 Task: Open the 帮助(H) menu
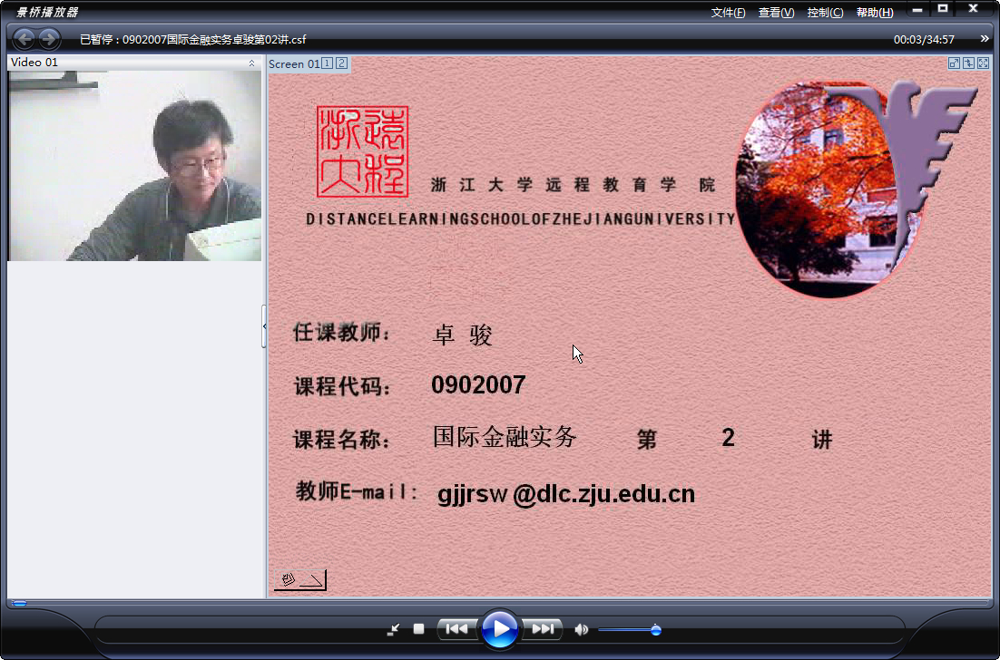pos(875,13)
